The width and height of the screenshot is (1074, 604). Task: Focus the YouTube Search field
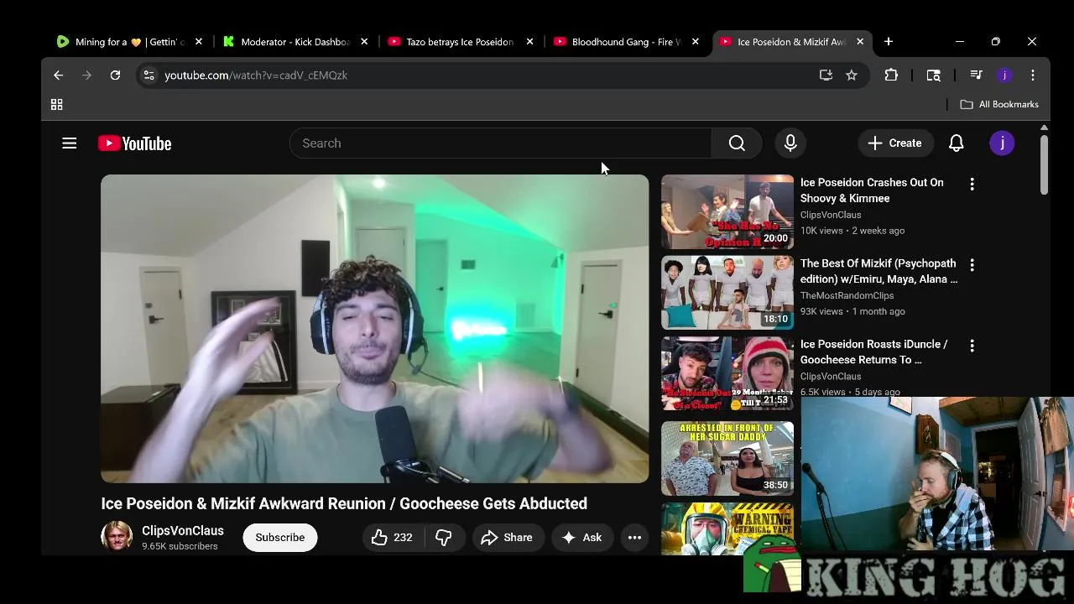[x=500, y=143]
